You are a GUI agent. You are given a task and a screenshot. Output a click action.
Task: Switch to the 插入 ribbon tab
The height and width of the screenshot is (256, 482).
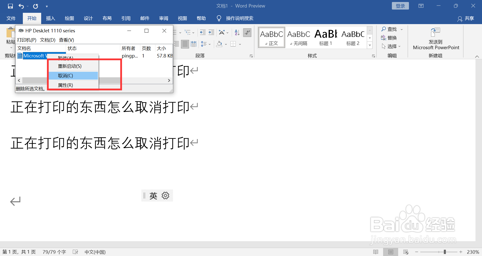tap(50, 18)
